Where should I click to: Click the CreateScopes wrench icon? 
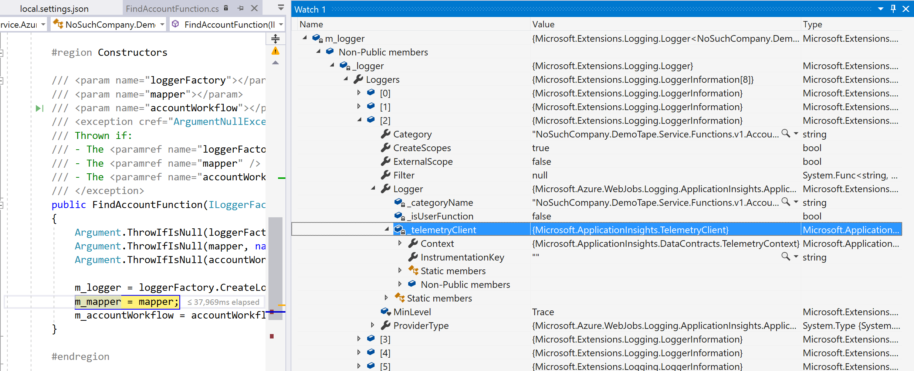click(385, 147)
